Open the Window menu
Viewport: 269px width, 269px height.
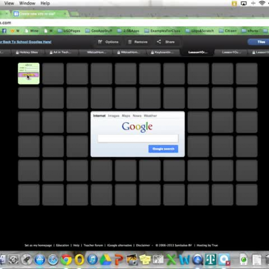[x=27, y=3]
